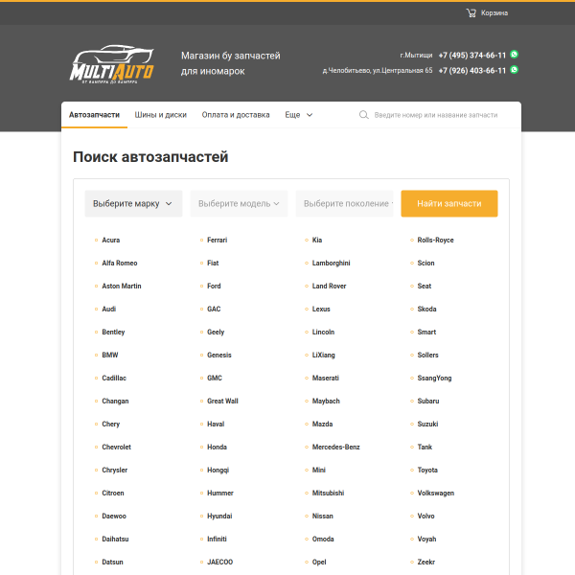575x575 pixels.
Task: Focus the part number search field
Action: pyautogui.click(x=436, y=115)
